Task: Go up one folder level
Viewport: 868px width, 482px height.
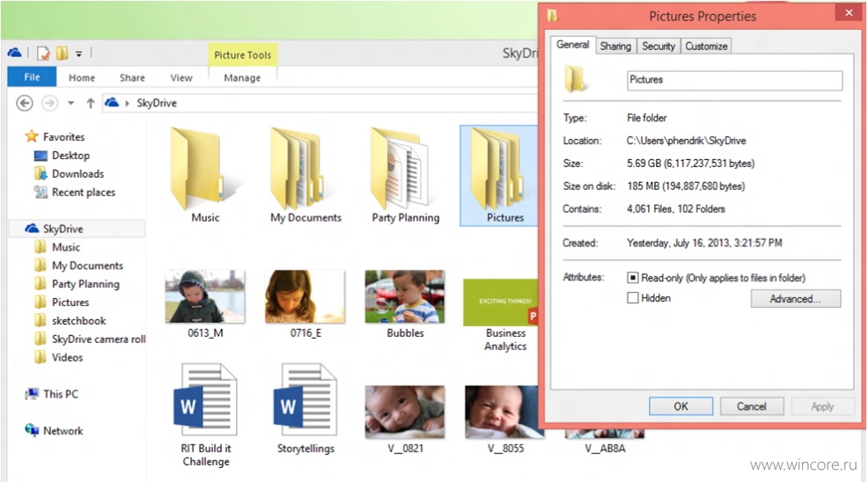Action: [90, 103]
